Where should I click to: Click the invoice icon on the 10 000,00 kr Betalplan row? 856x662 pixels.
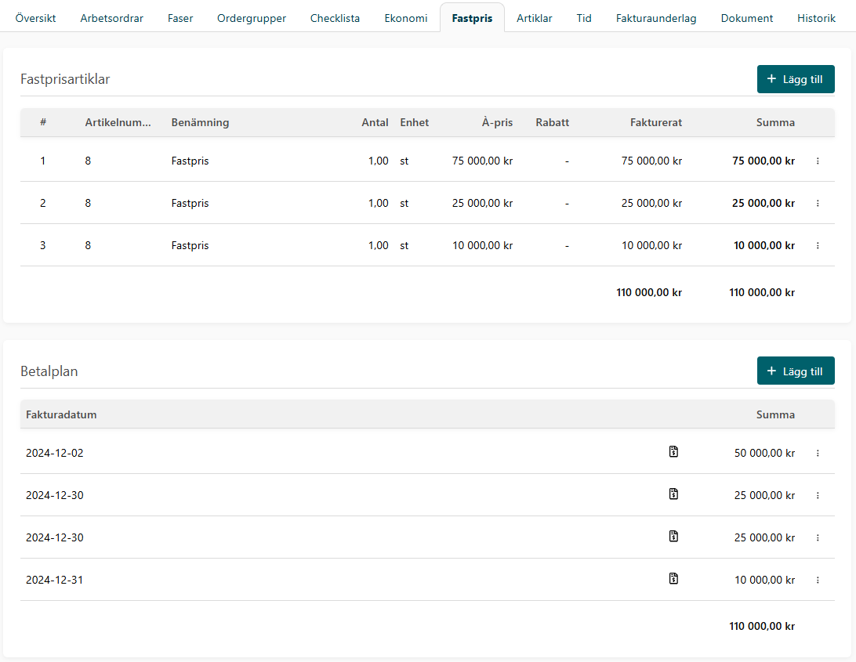pyautogui.click(x=673, y=578)
